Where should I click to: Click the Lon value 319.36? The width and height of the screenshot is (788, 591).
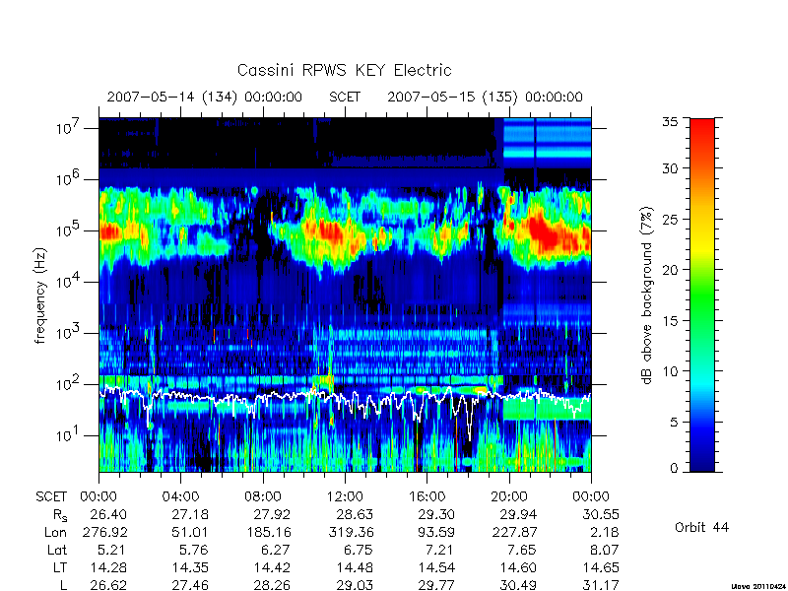click(x=351, y=532)
